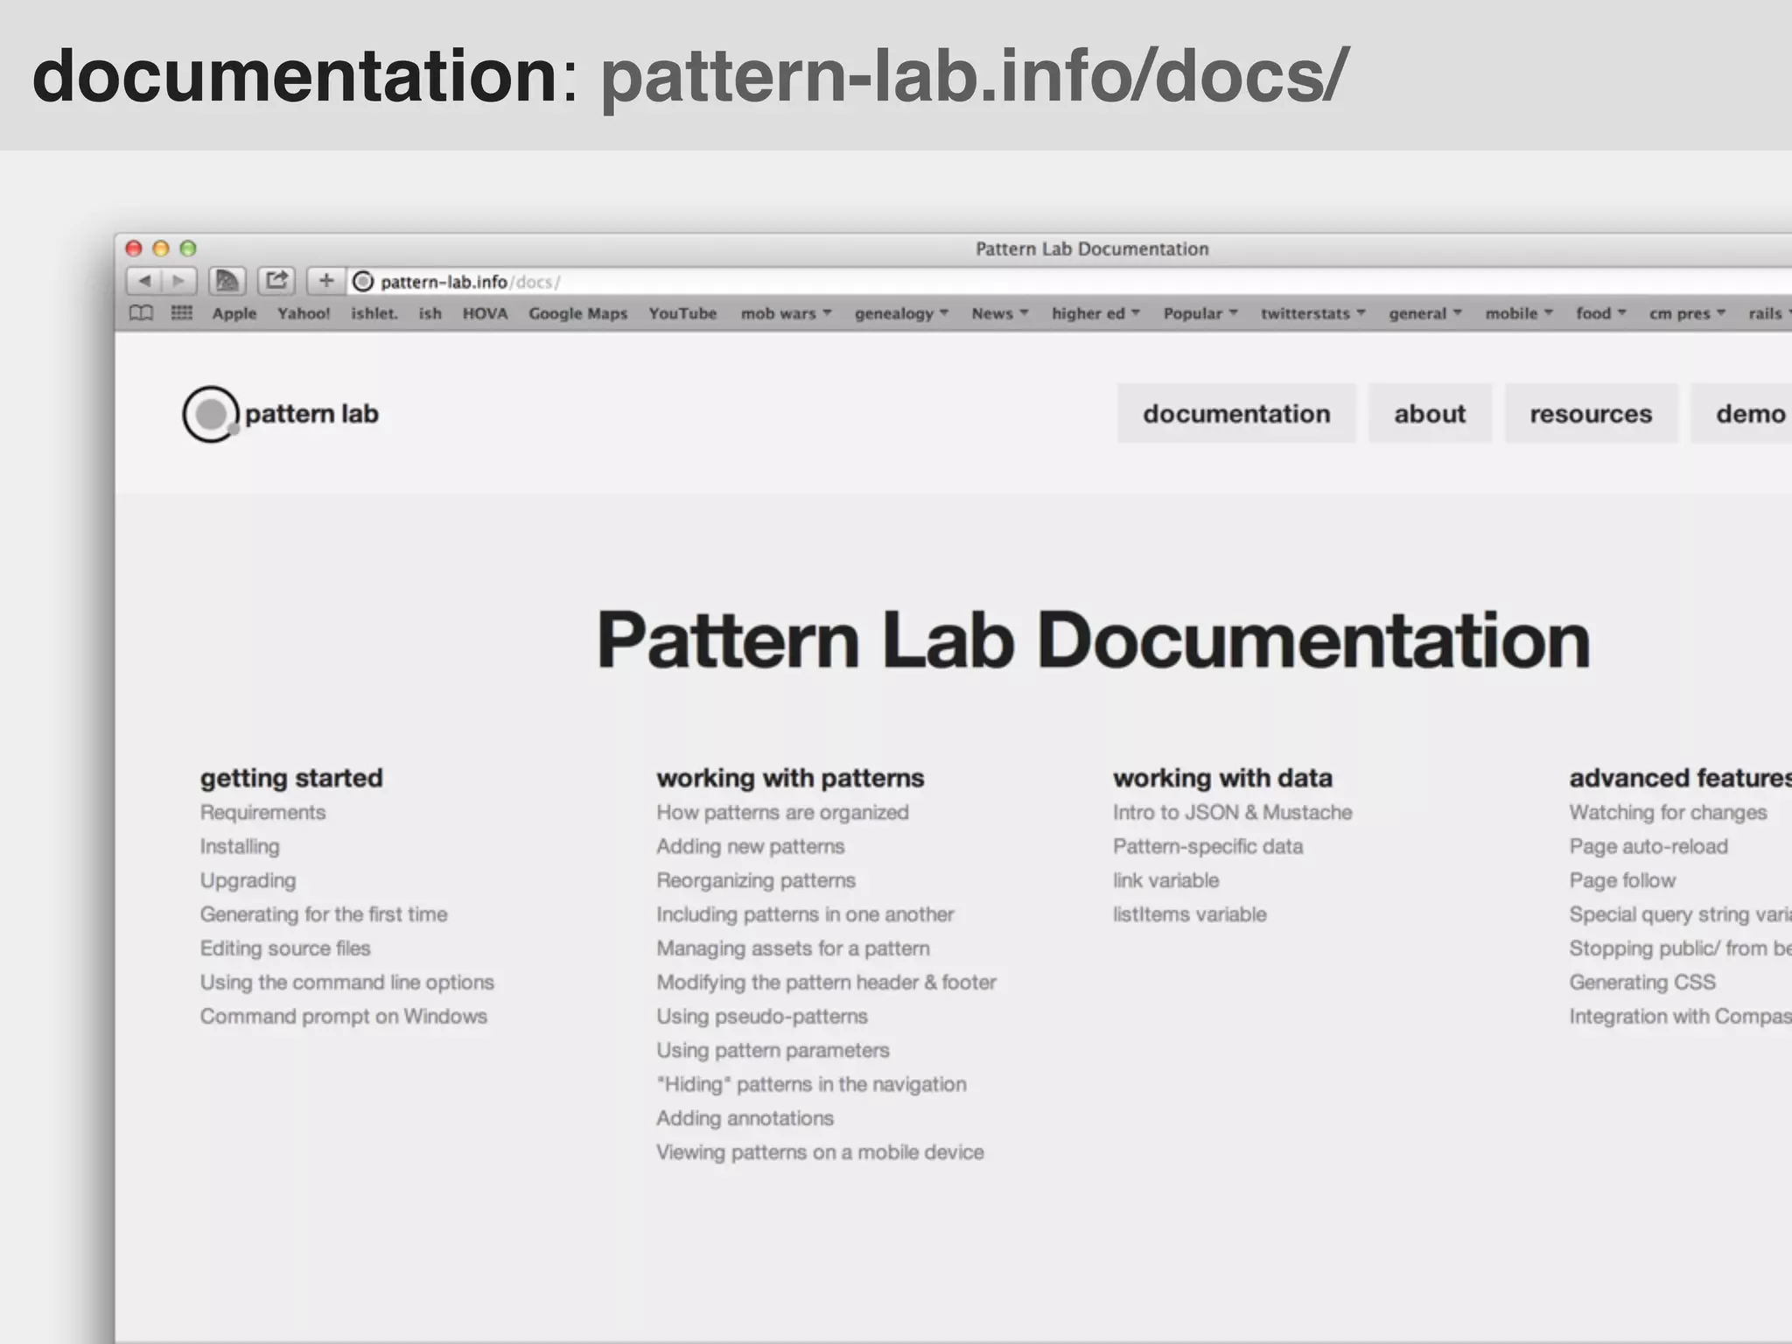This screenshot has width=1792, height=1344.
Task: Expand the twitterstats bookmarks dropdown
Action: pyautogui.click(x=1312, y=313)
